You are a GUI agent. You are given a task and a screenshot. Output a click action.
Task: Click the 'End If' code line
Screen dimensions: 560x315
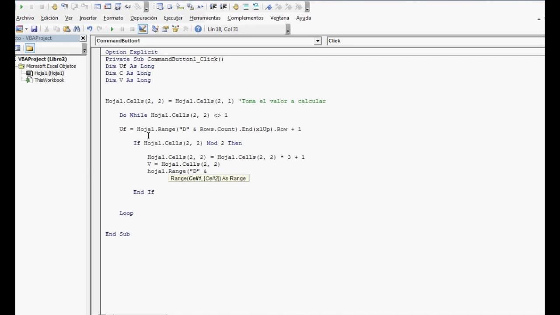point(144,192)
